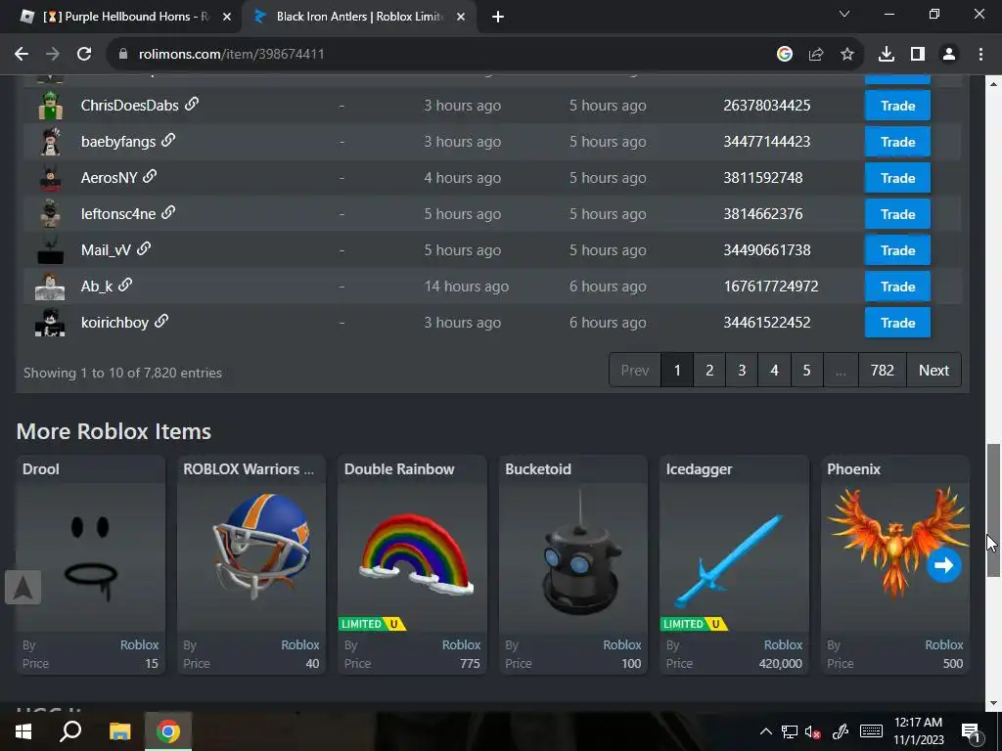Close the Purple Hellbound Horns tab
The width and height of the screenshot is (1002, 751).
pos(227,17)
